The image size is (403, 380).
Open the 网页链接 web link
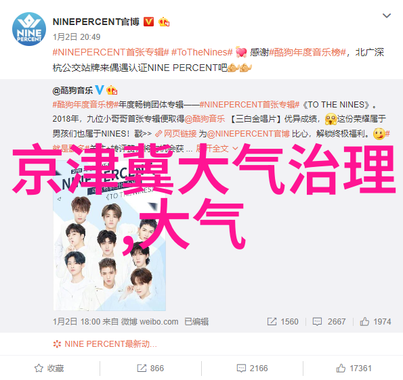point(176,134)
